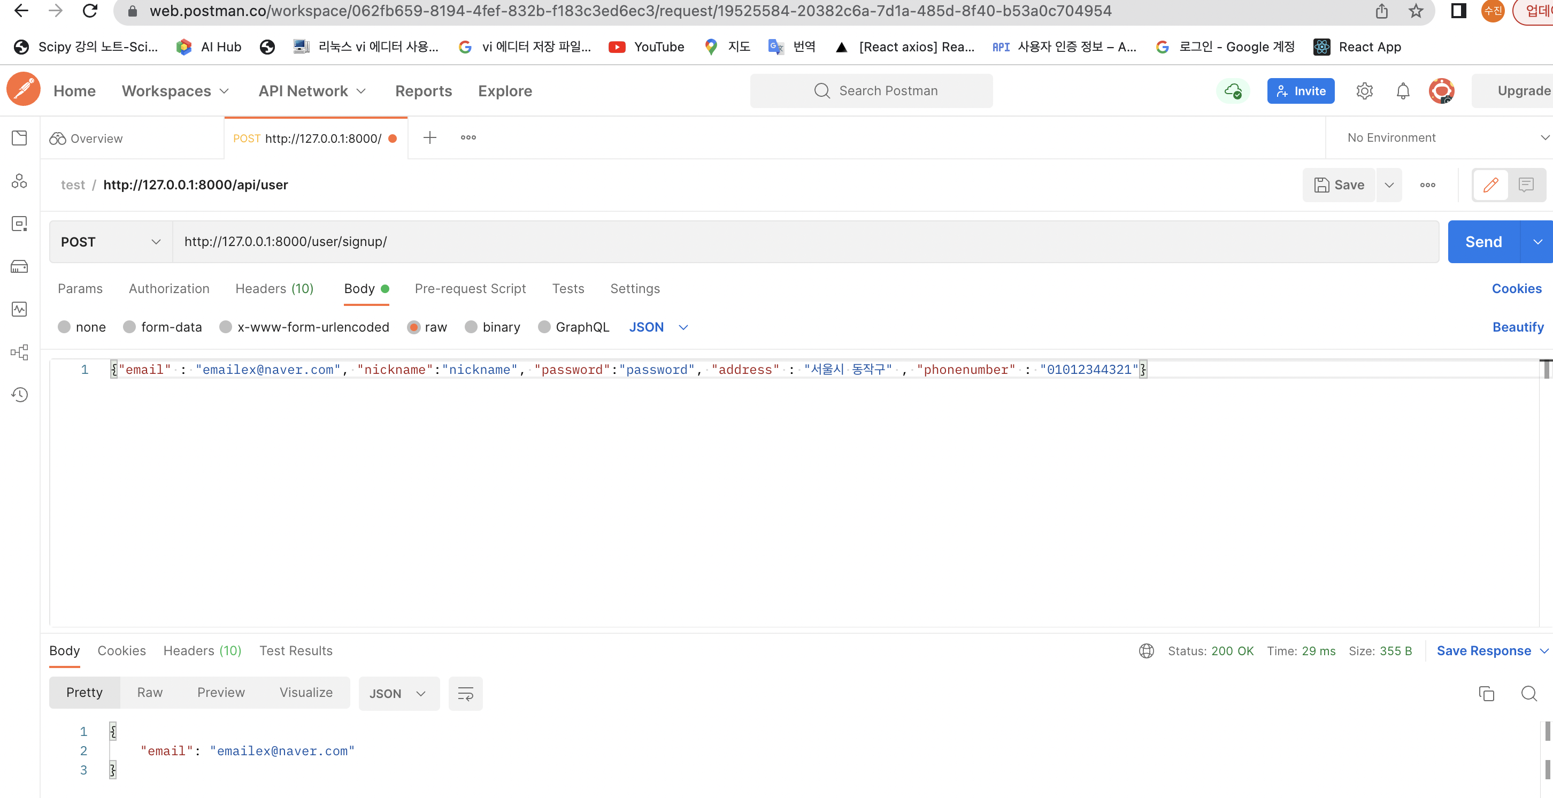The height and width of the screenshot is (798, 1553).
Task: Copy response with the copy icon
Action: tap(1486, 693)
